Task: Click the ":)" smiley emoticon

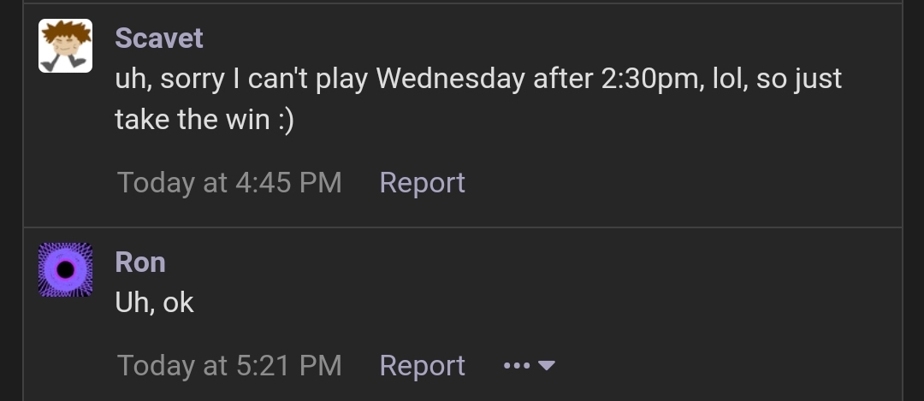Action: tap(286, 120)
